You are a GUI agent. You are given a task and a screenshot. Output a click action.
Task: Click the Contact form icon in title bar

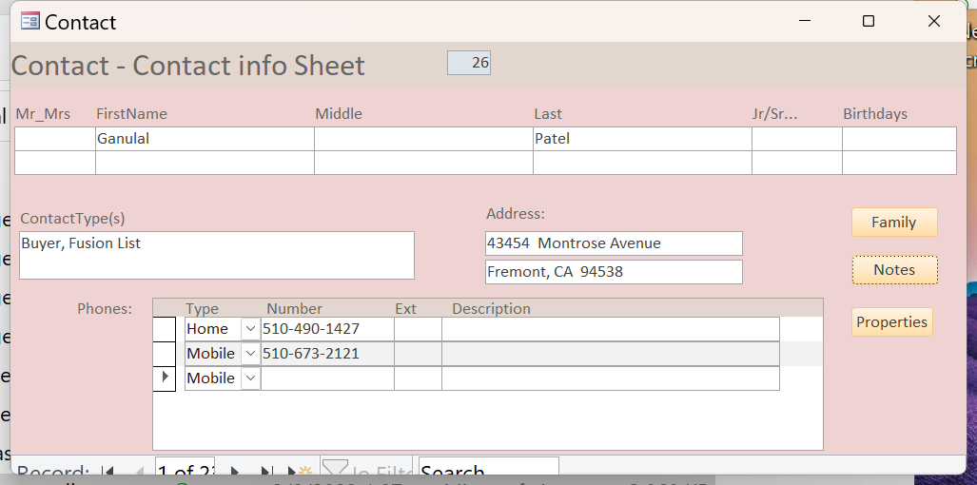pyautogui.click(x=30, y=21)
